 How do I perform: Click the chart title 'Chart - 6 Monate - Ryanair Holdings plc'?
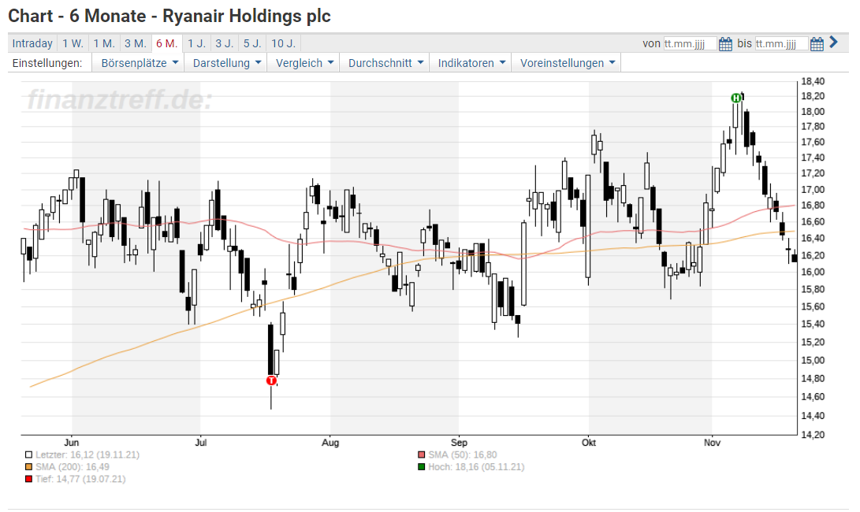click(169, 16)
